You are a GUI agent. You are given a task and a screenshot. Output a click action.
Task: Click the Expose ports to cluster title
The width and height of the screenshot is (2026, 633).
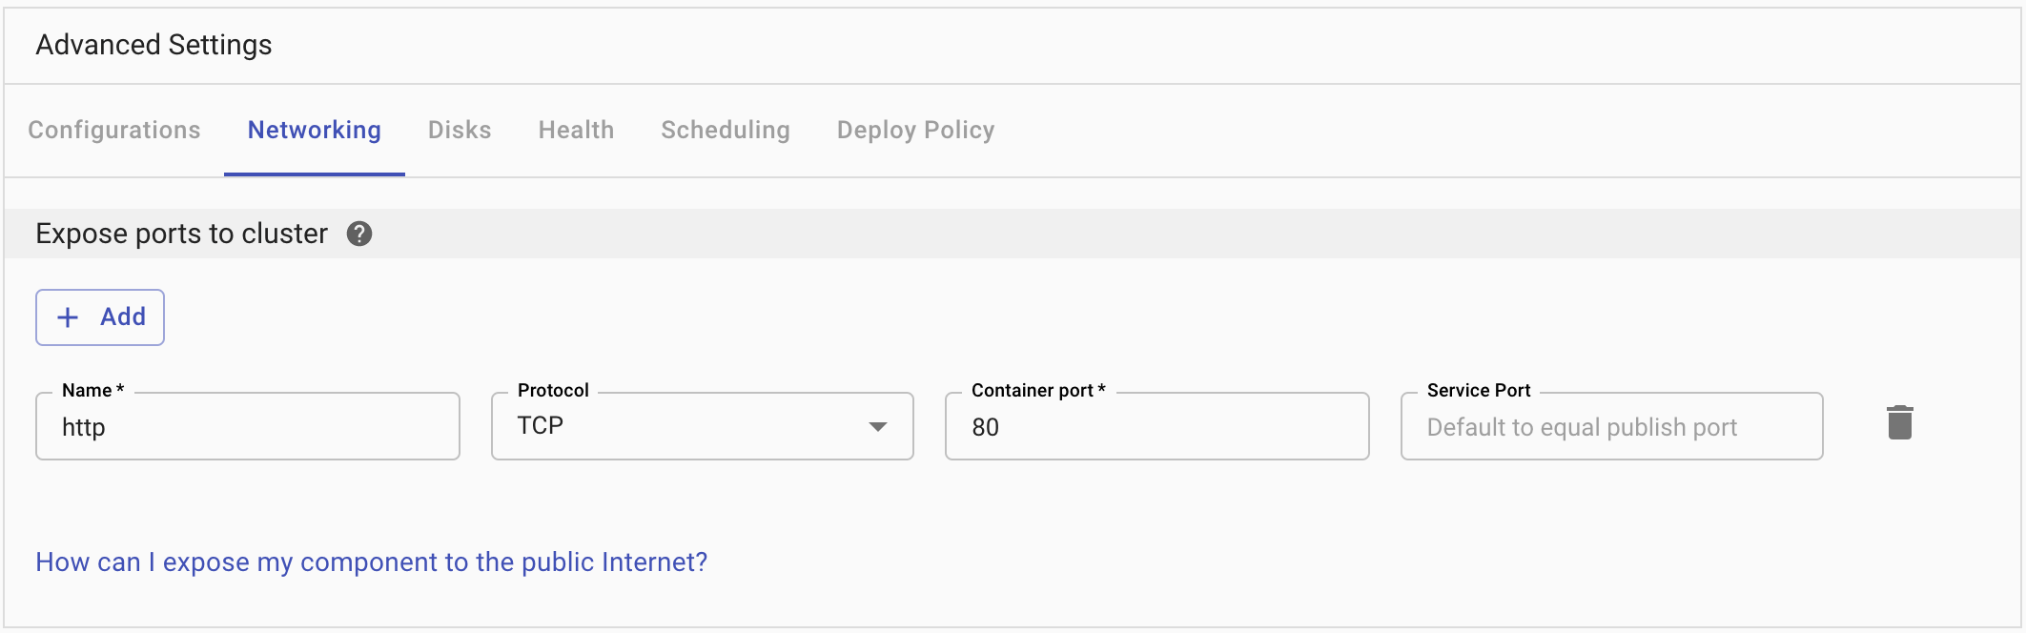point(181,234)
